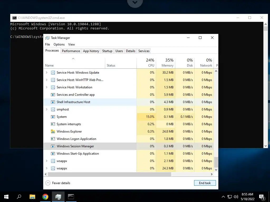The image size is (270, 202).
Task: Expand the wsappx 24.3 MB group
Action: (x=46, y=168)
